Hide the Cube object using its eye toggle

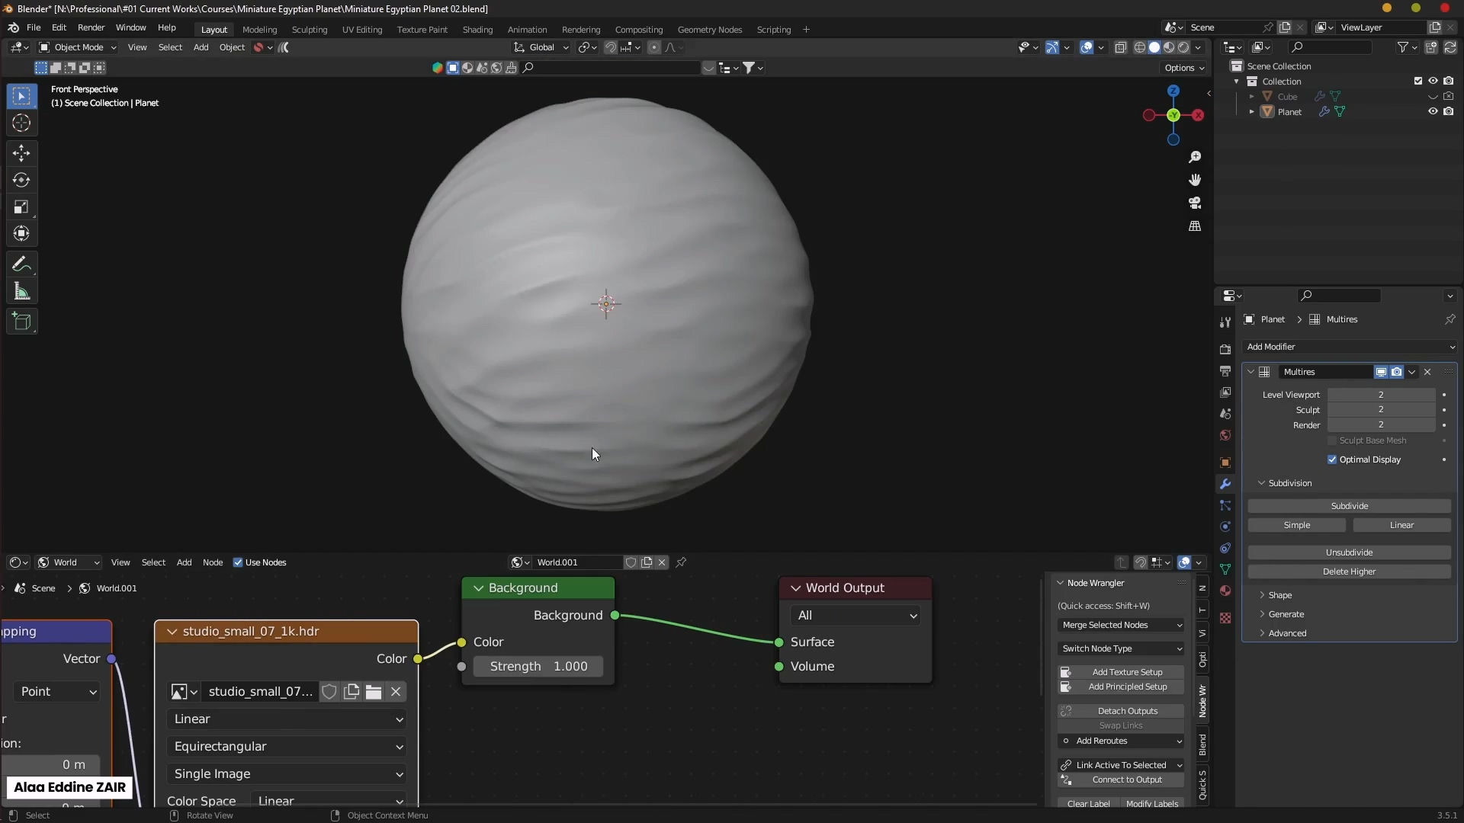click(1433, 96)
